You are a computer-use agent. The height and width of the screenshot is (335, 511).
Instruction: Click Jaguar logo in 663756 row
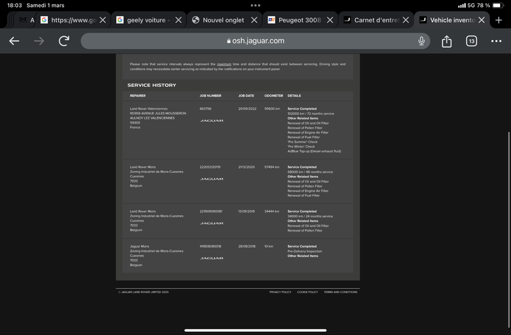click(x=211, y=121)
